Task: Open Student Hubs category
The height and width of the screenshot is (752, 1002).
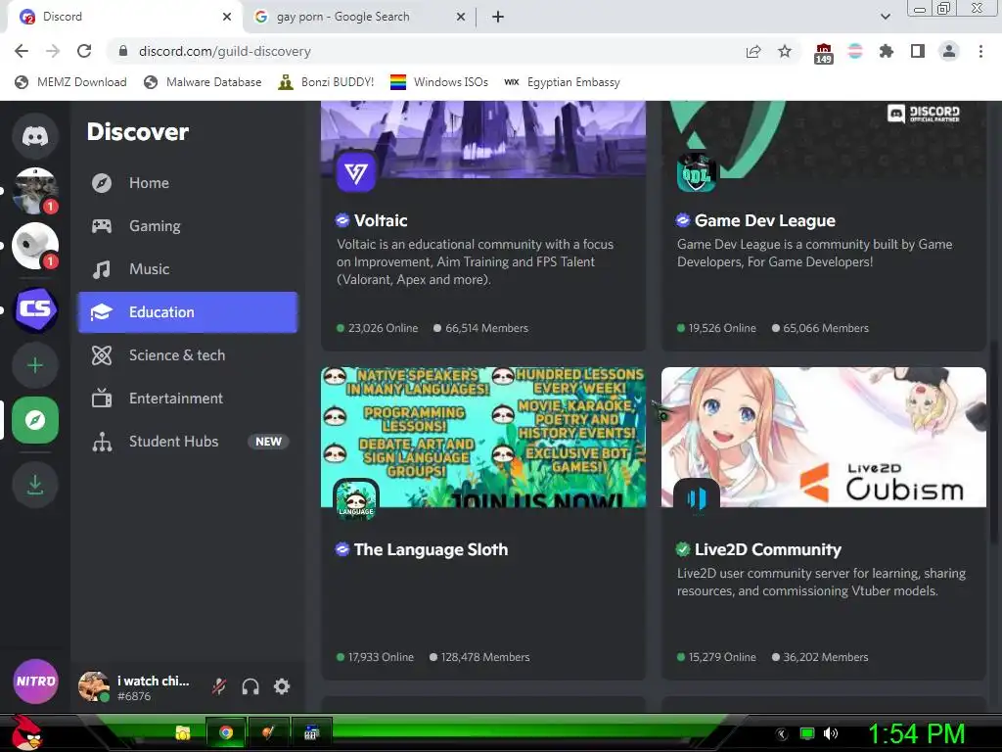Action: tap(187, 442)
